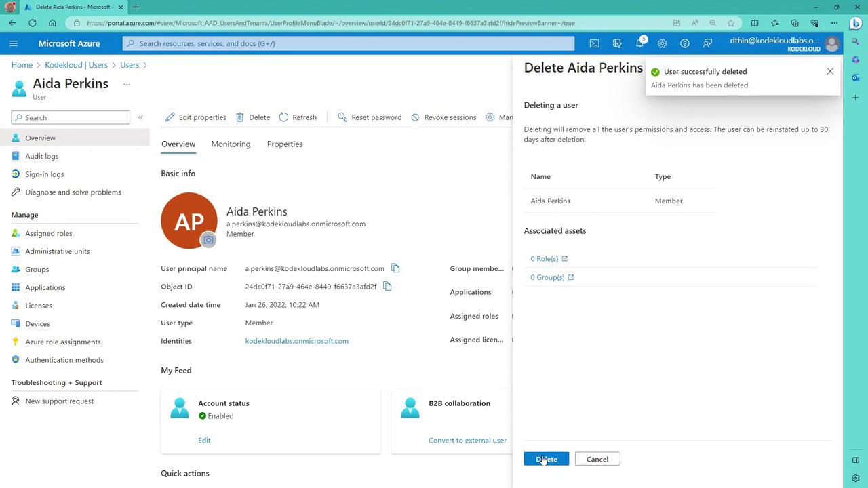Click Edit properties in the toolbar
The height and width of the screenshot is (488, 868).
(x=196, y=117)
